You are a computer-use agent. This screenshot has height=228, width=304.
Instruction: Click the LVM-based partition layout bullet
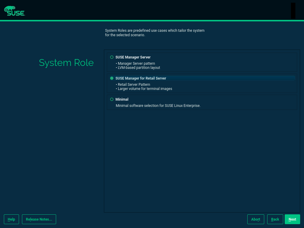click(x=138, y=67)
